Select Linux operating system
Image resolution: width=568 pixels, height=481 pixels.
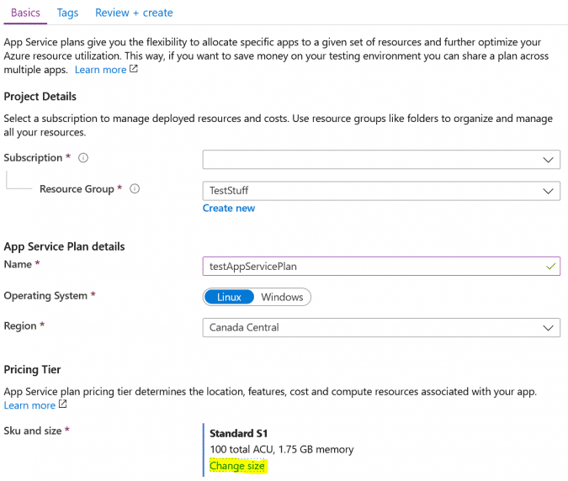[229, 297]
